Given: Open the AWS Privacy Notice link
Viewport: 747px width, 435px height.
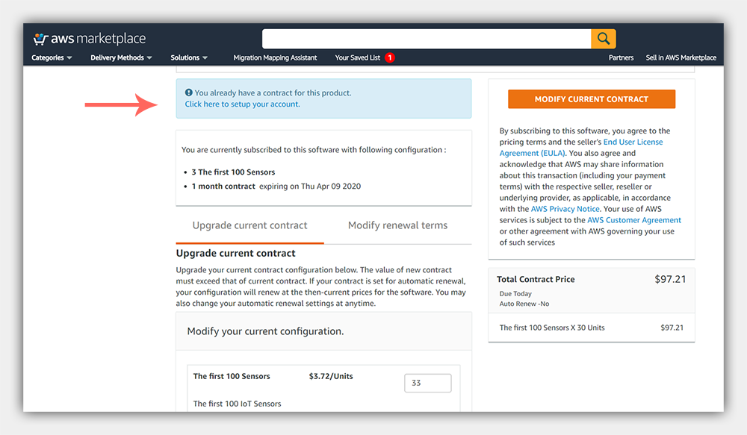Looking at the screenshot, I should pos(565,209).
